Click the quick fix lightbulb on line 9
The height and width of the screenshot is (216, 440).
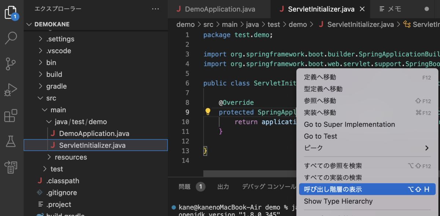208,112
